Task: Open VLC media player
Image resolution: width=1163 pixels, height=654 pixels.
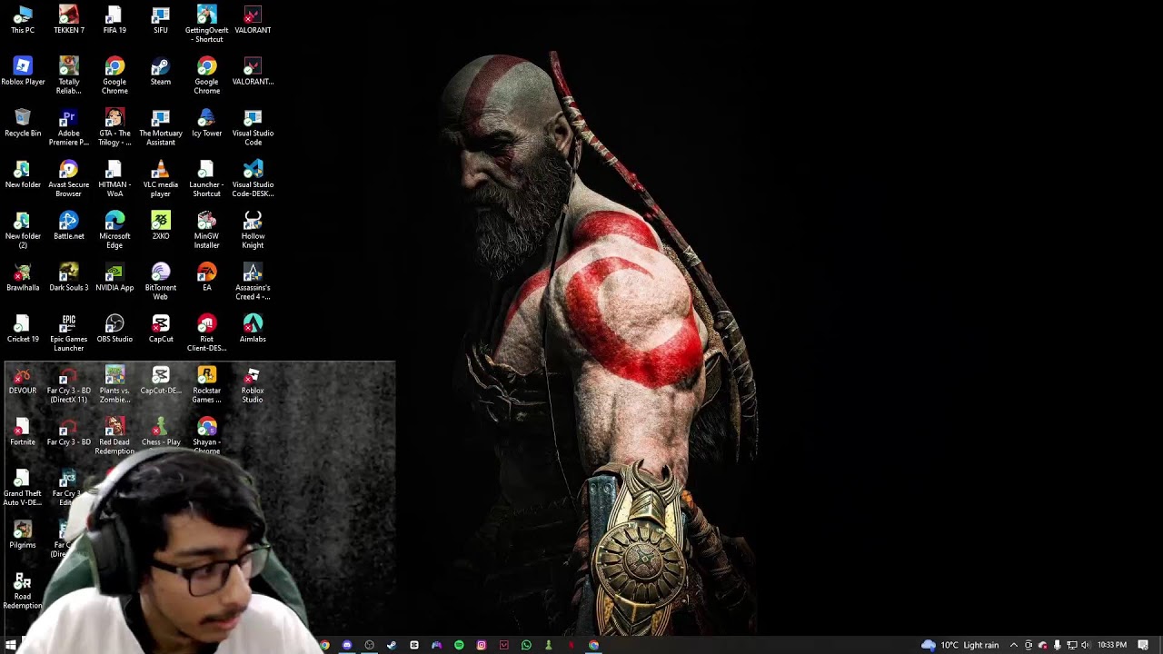Action: tap(161, 179)
